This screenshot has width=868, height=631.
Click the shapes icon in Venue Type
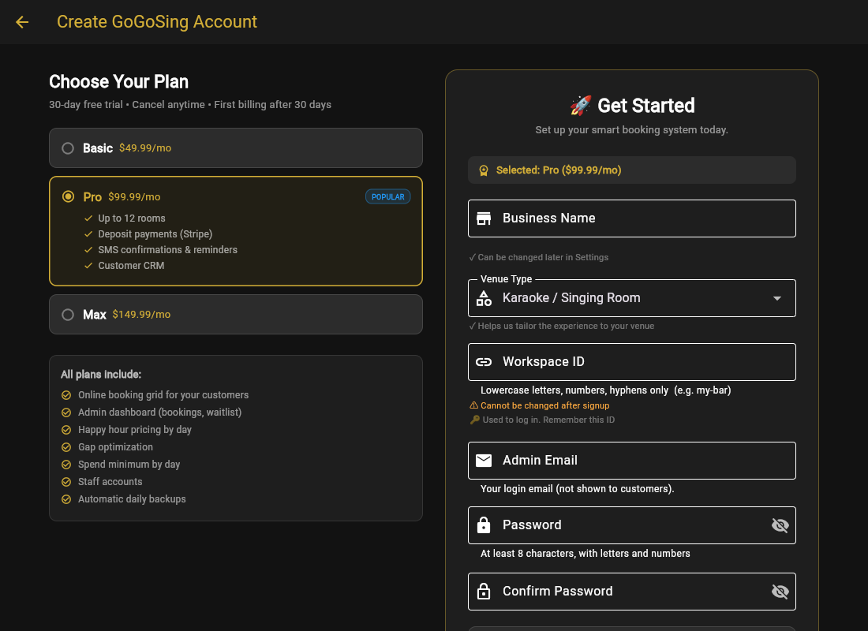coord(484,298)
